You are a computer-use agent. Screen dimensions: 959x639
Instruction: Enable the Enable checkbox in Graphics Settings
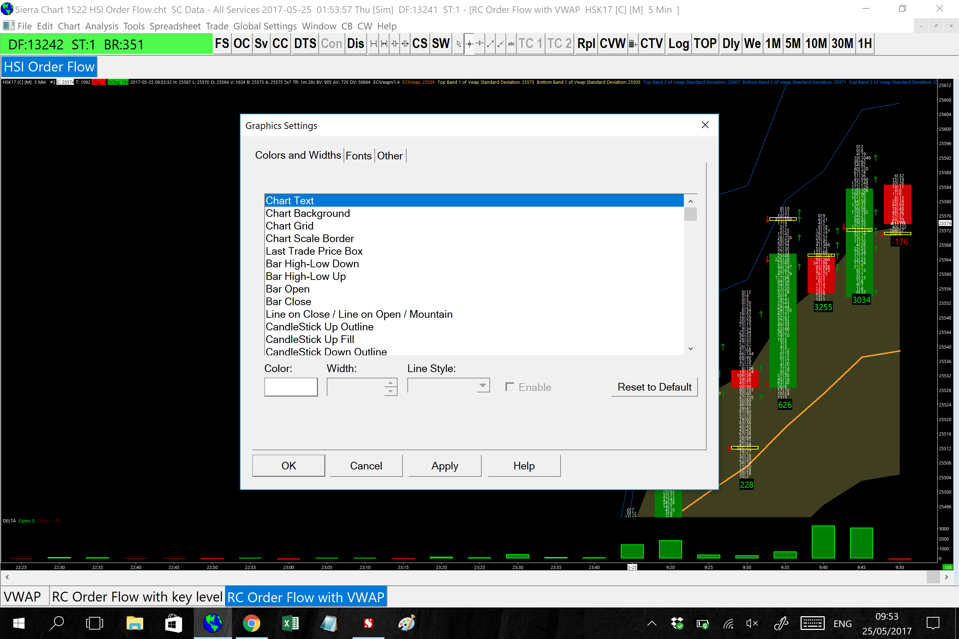click(x=510, y=387)
